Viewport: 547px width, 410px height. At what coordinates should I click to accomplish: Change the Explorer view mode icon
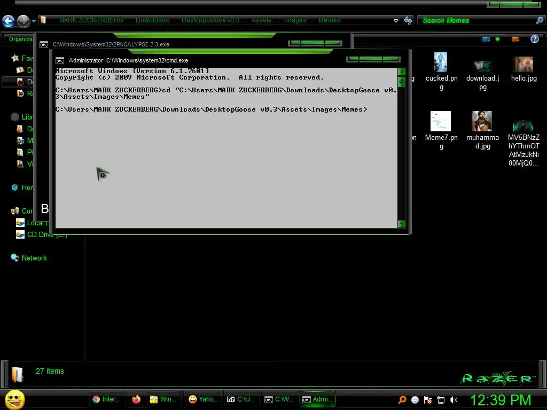click(x=486, y=39)
